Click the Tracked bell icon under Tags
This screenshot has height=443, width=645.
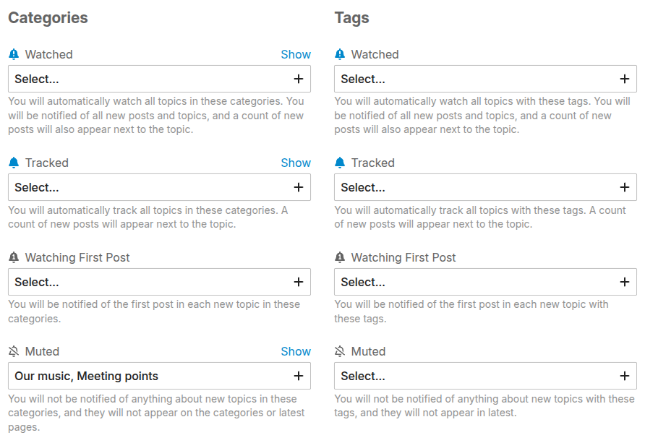[340, 163]
